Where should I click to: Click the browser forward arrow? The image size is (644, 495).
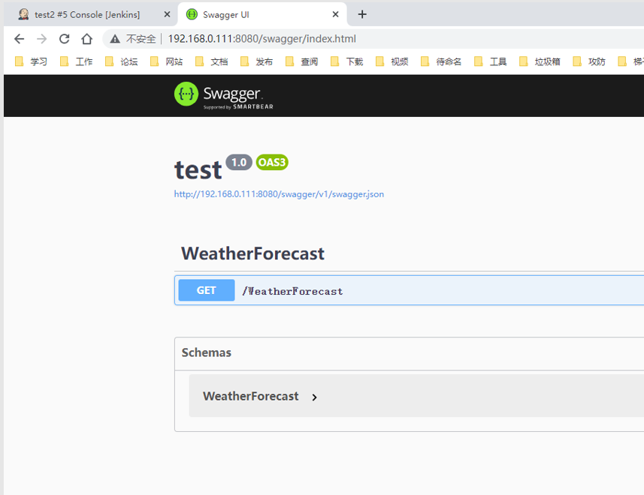click(42, 39)
